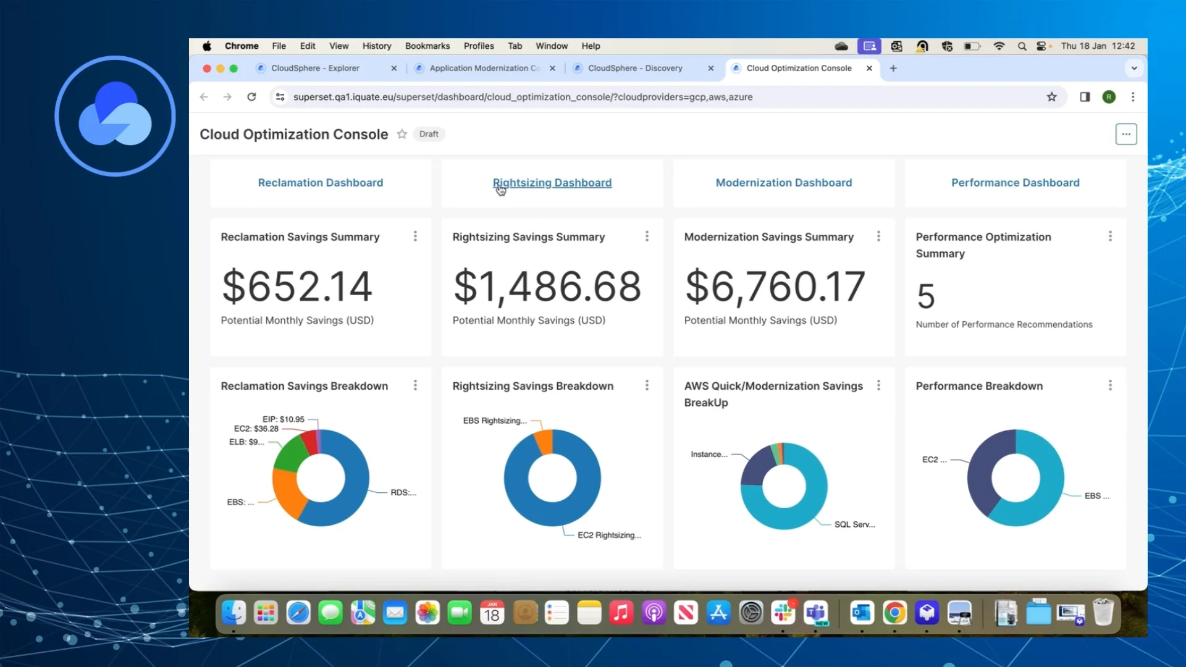Screen dimensions: 1186x667
Task: Open Performance Optimization Summary options menu
Action: 1110,237
